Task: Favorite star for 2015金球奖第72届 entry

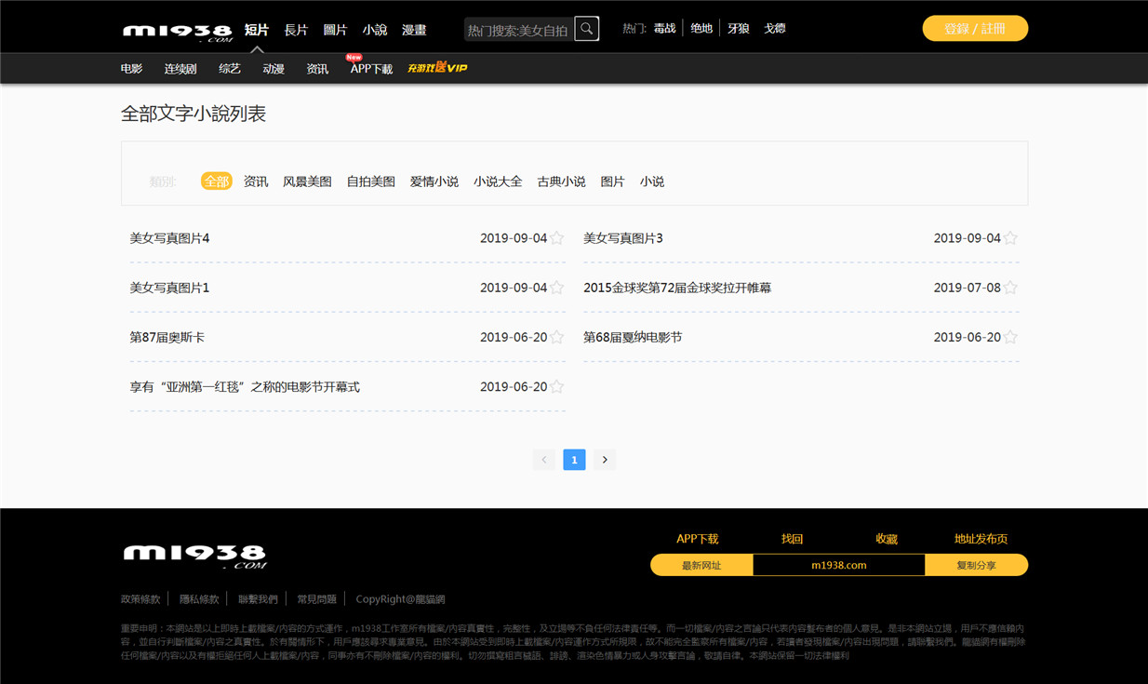Action: [x=1010, y=288]
